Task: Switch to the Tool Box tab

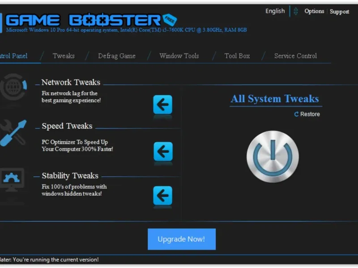Action: (237, 56)
